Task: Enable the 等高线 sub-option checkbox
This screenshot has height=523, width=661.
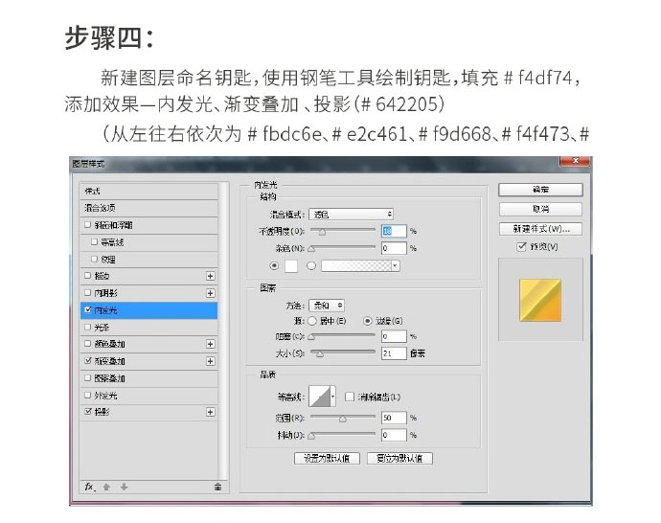Action: (x=95, y=242)
